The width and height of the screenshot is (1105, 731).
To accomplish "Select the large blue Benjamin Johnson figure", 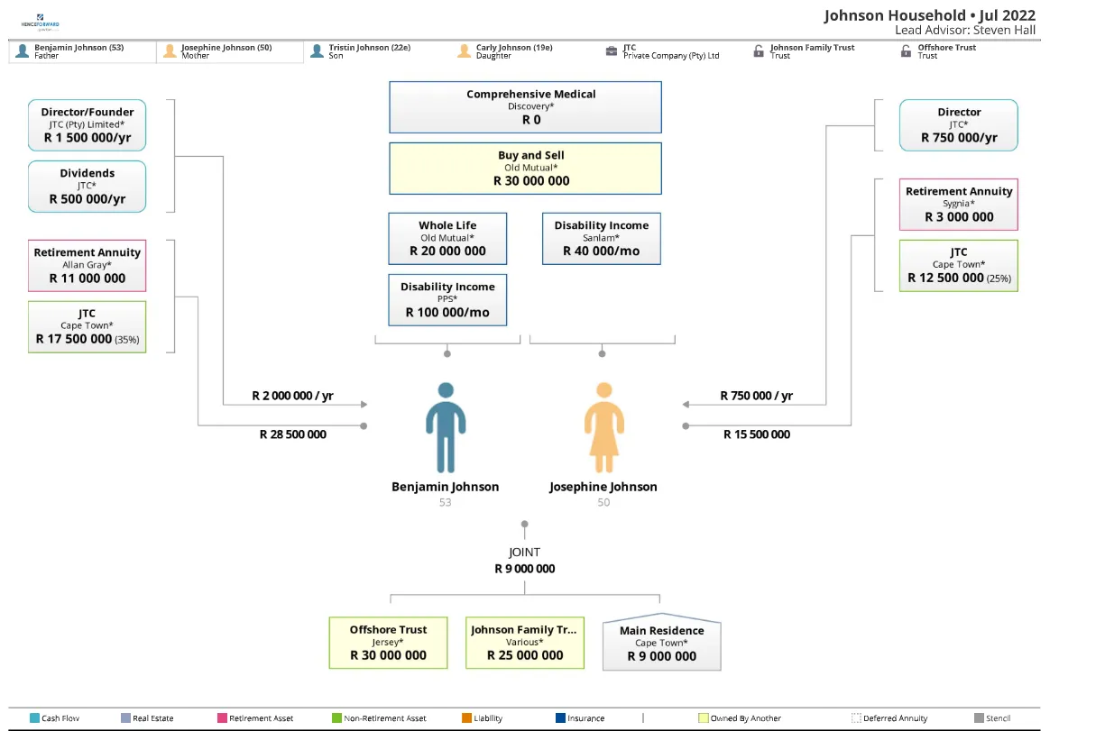I will click(446, 427).
